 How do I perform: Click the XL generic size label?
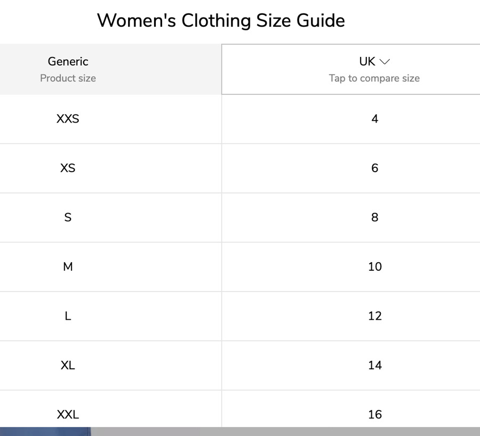[x=68, y=365]
